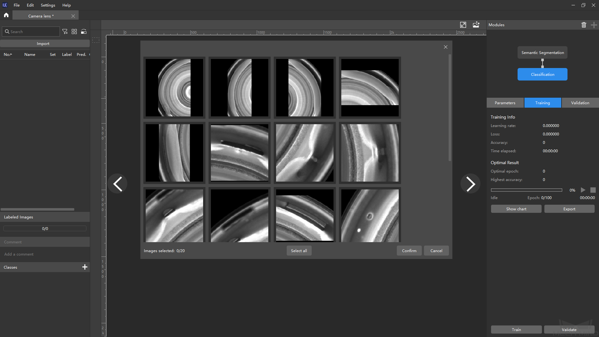Viewport: 599px width, 337px height.
Task: Select first thumbnail in top row
Action: click(174, 88)
